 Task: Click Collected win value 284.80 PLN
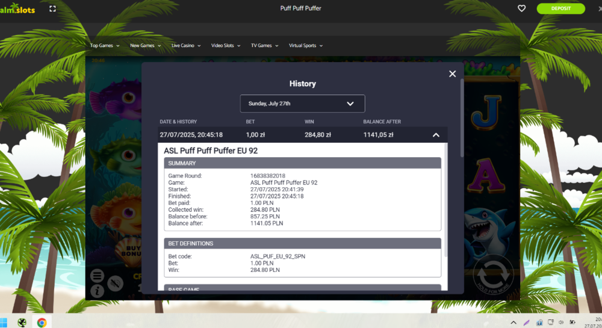pyautogui.click(x=265, y=210)
